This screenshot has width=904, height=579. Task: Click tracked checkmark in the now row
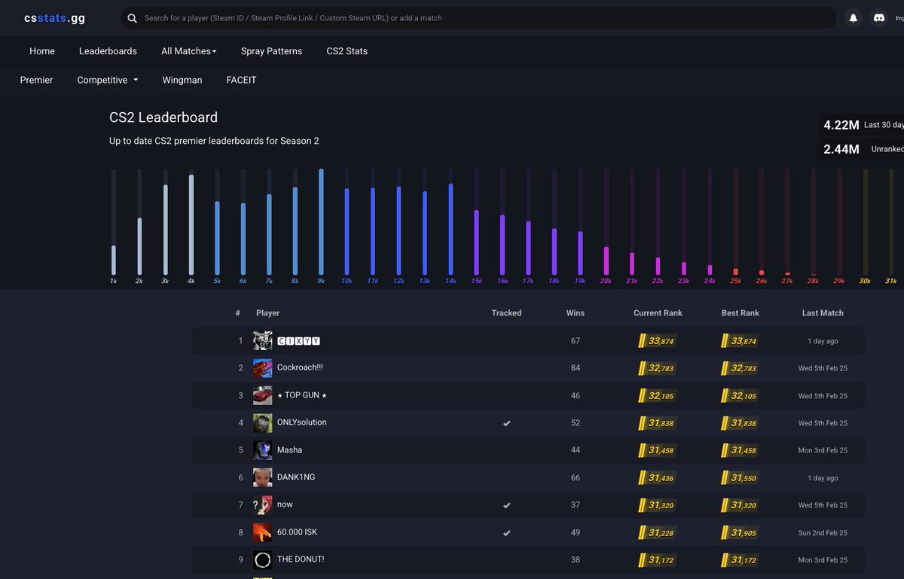pyautogui.click(x=506, y=505)
